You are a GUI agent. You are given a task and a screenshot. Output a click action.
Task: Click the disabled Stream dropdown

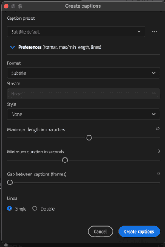(83, 94)
